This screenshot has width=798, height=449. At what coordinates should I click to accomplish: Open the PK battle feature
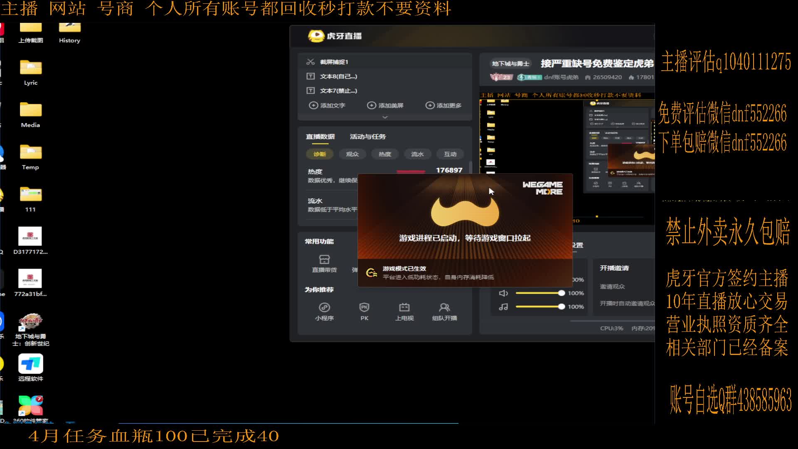click(x=364, y=312)
